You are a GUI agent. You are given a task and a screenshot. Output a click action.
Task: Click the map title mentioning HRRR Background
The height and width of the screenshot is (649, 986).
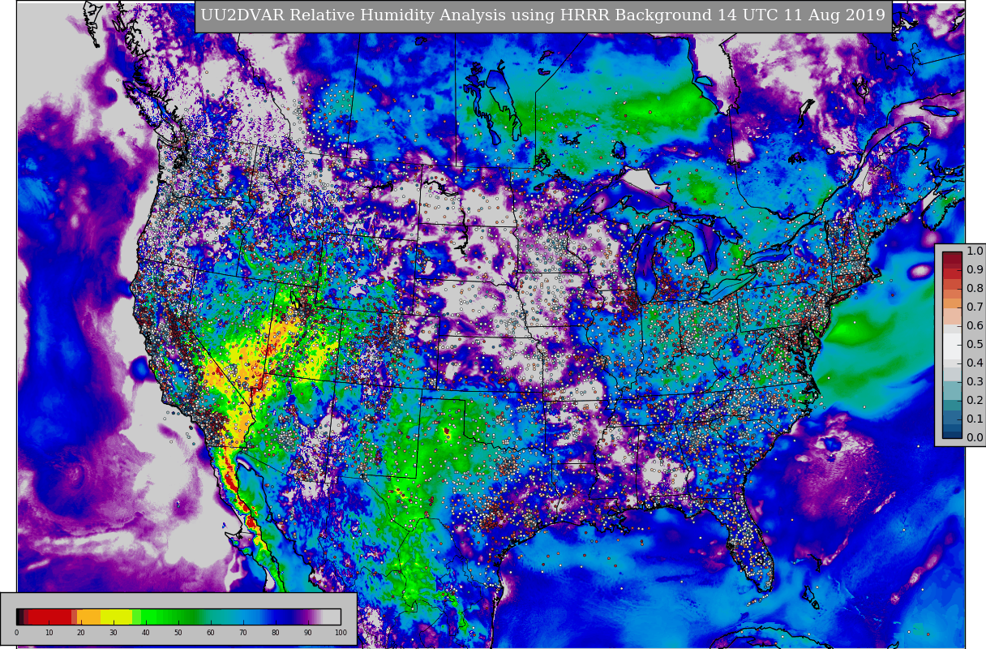(x=543, y=15)
